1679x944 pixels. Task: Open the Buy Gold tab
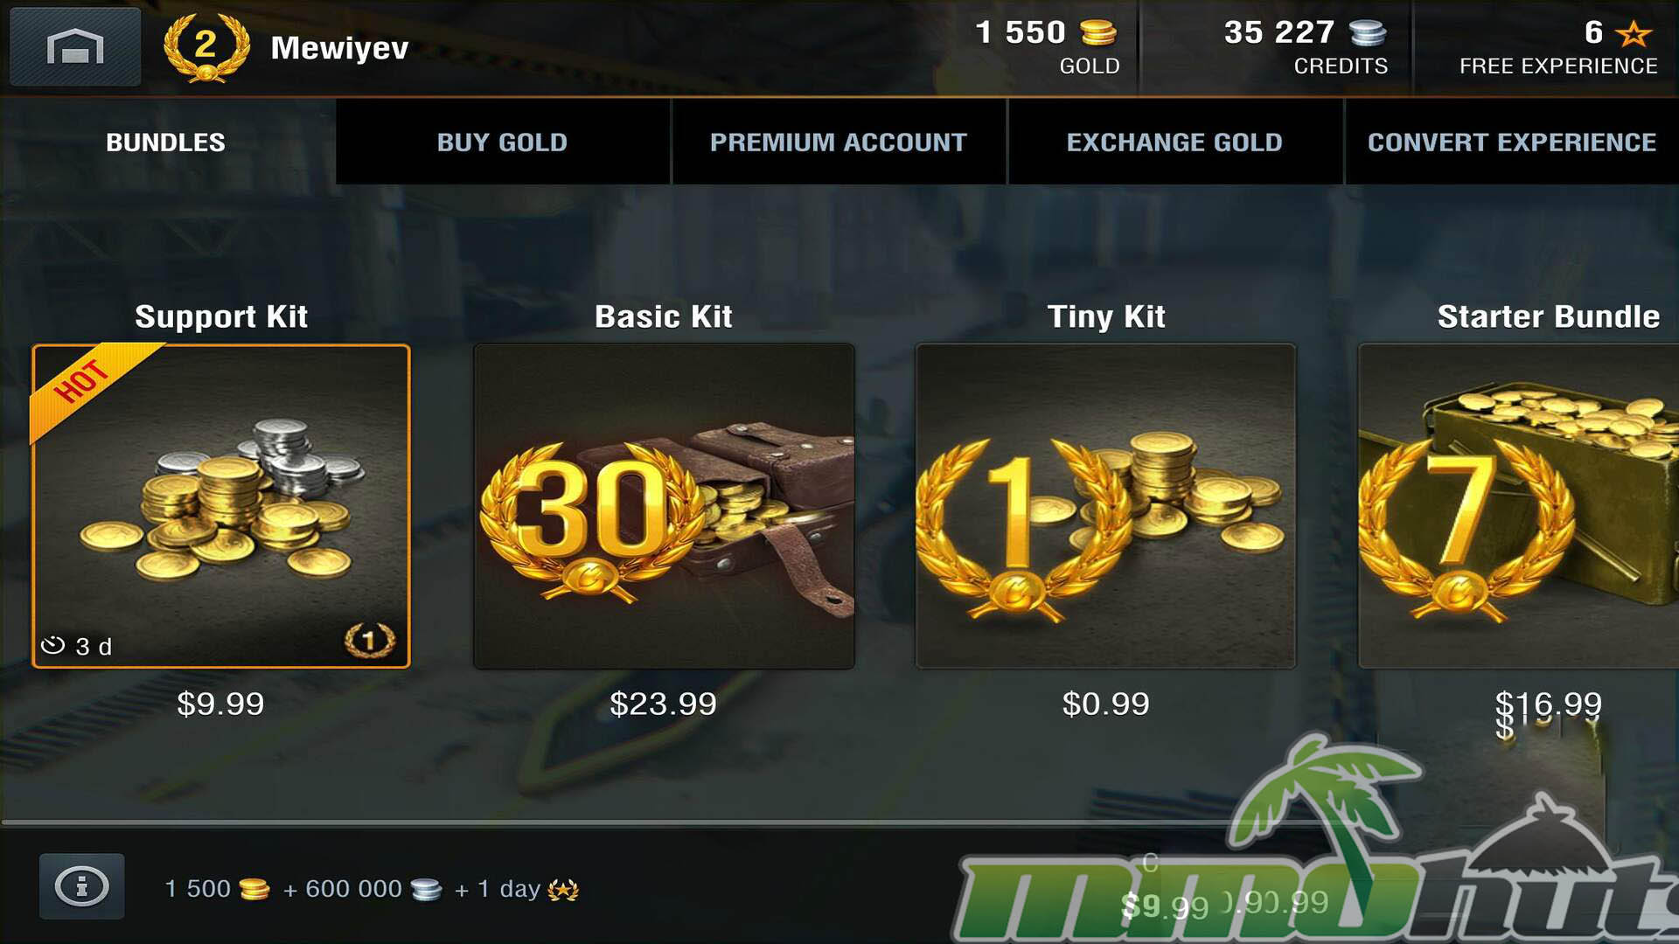coord(503,142)
